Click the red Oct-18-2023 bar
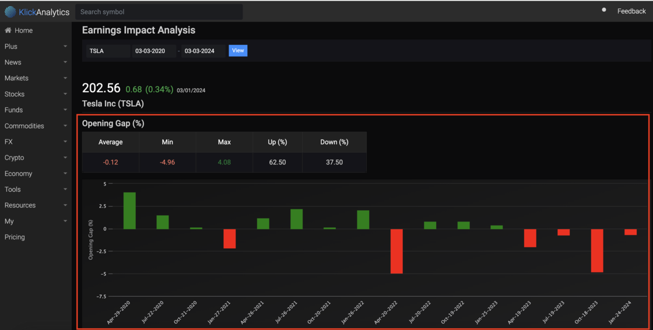Viewport: 653px width, 330px height. 597,251
